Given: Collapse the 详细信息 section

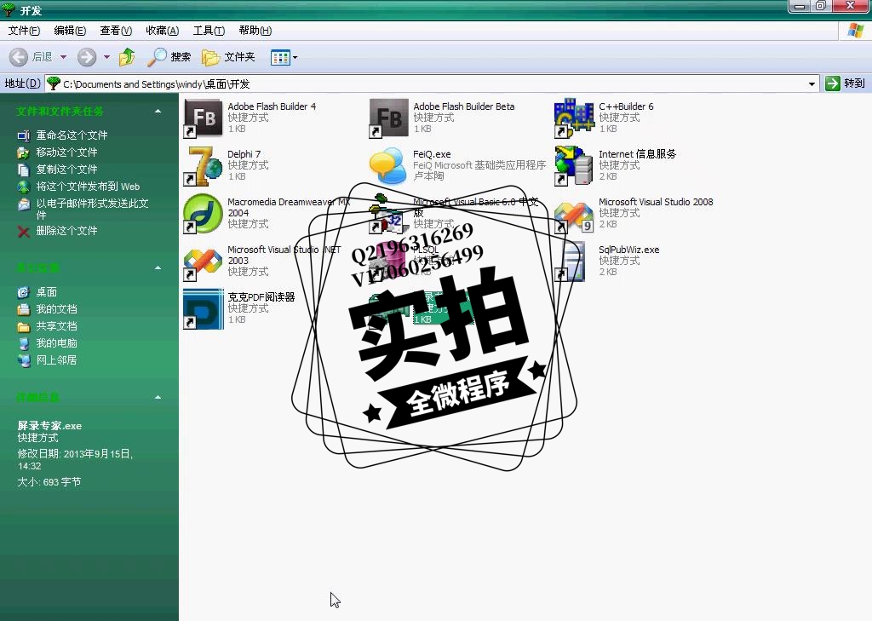Looking at the screenshot, I should tap(158, 397).
